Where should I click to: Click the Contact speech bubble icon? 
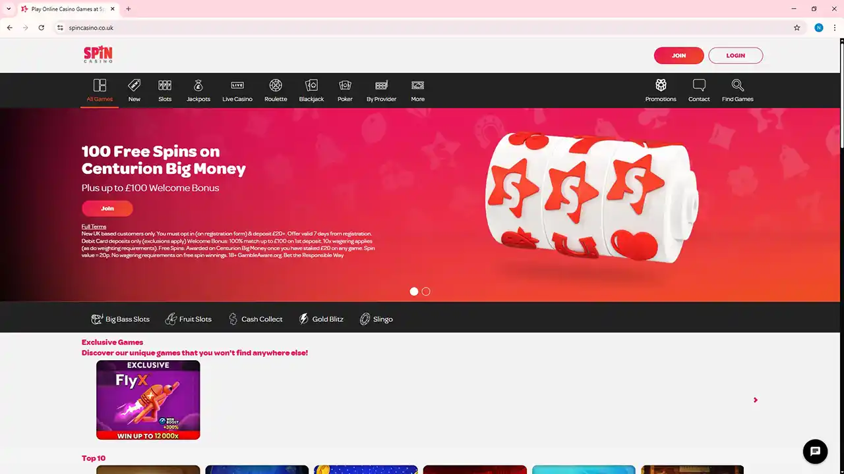click(699, 86)
